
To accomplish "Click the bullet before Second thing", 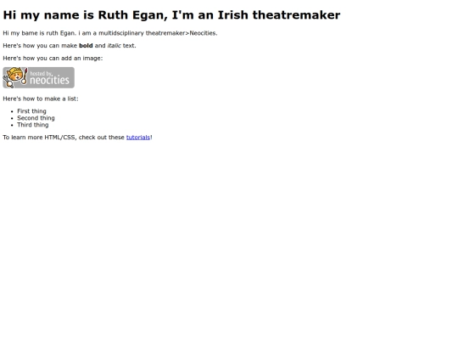I will click(12, 118).
